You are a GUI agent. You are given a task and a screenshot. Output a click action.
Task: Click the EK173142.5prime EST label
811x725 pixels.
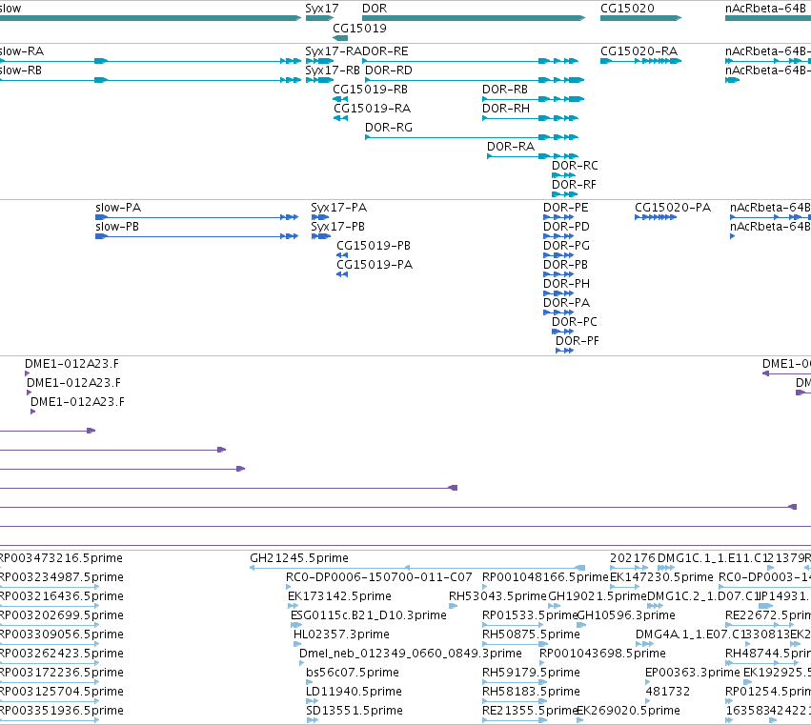click(339, 596)
